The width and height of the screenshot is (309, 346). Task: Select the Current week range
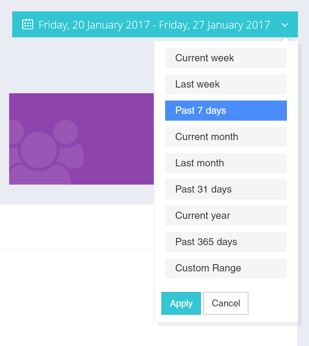tap(226, 58)
